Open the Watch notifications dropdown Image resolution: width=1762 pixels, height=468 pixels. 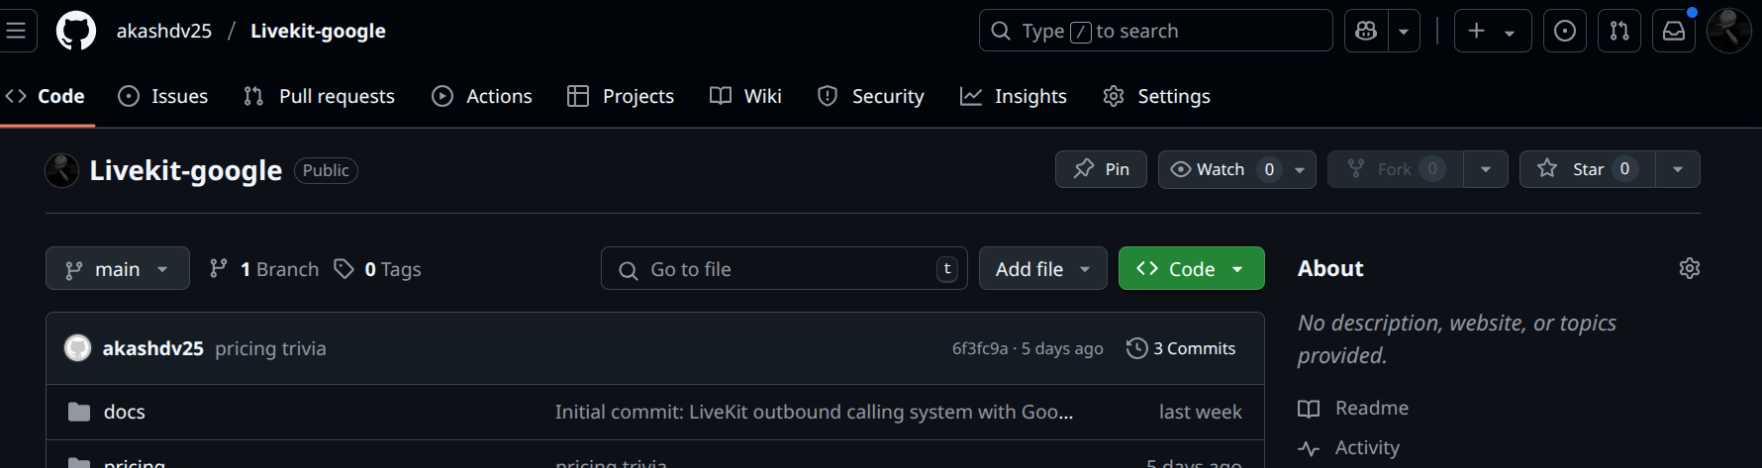[1237, 169]
